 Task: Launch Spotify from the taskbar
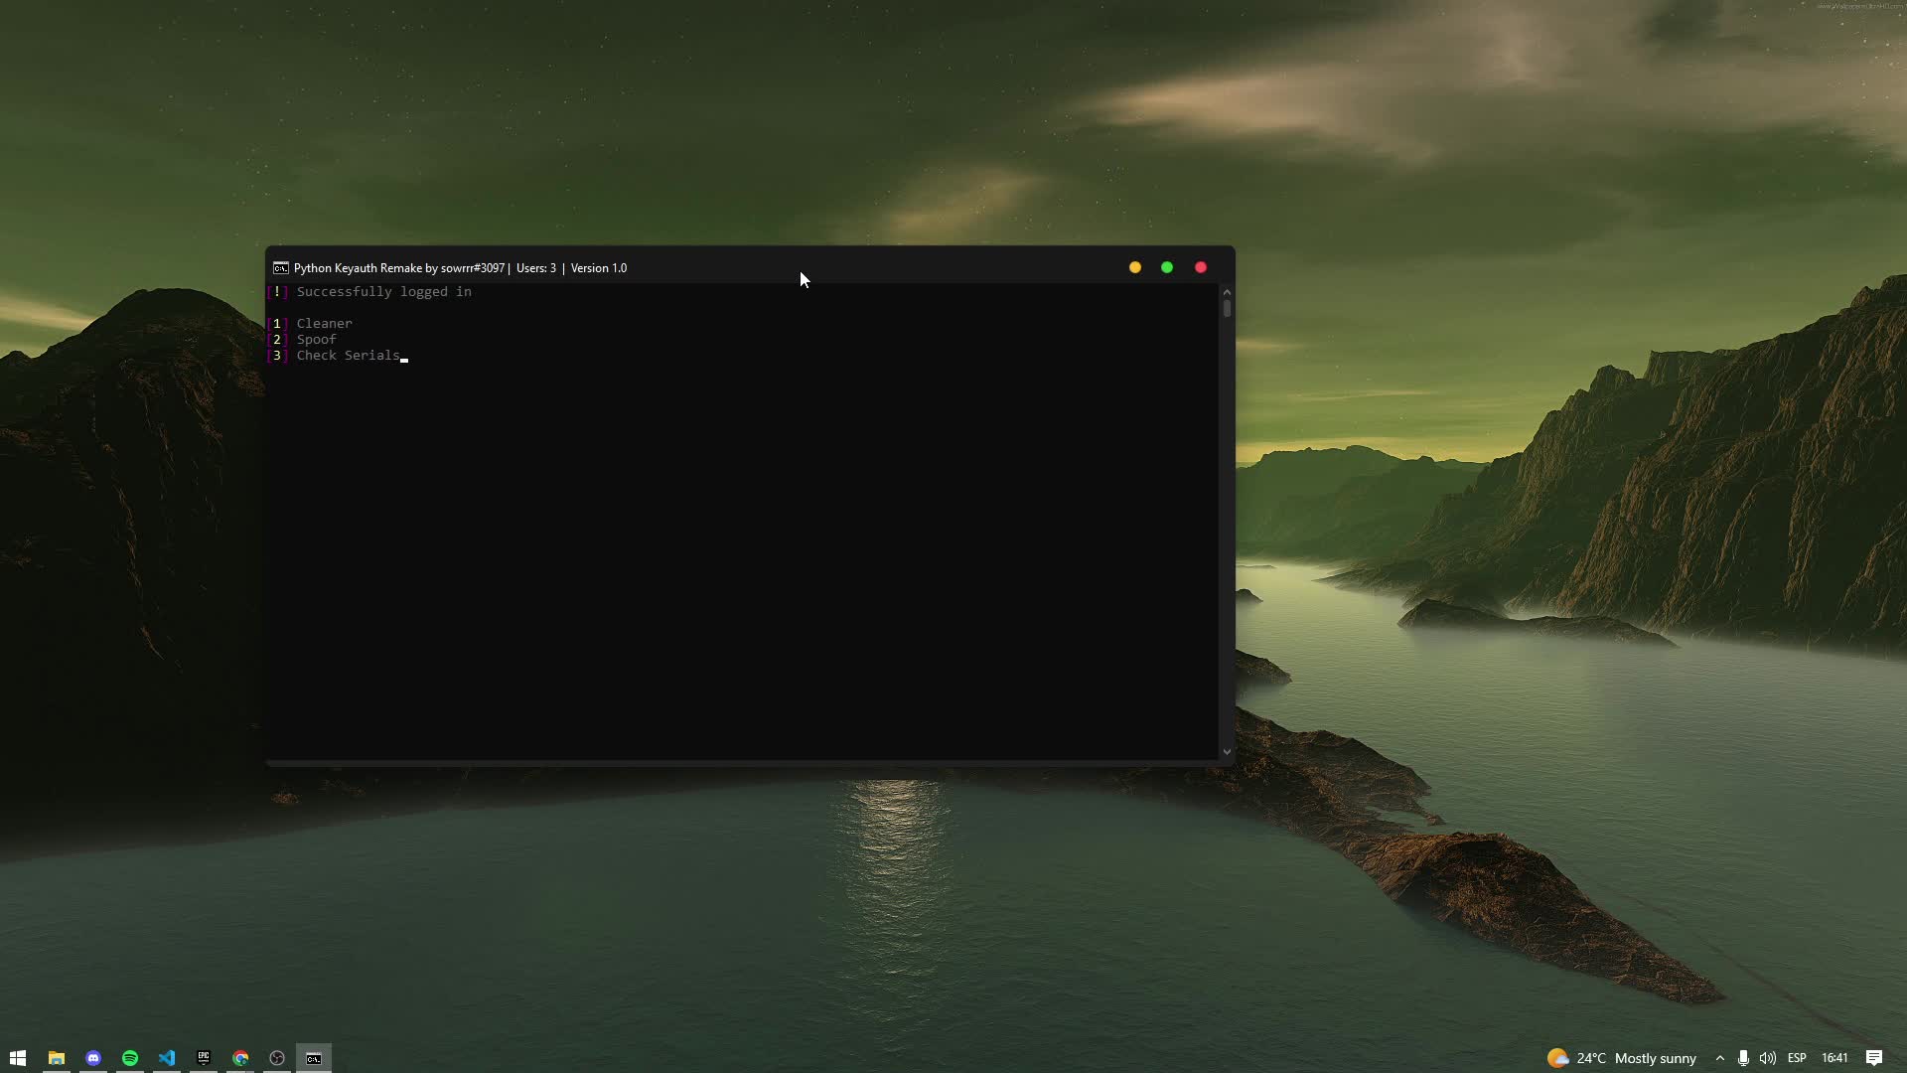[130, 1057]
